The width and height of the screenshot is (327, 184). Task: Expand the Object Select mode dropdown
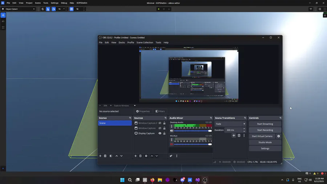34,9
